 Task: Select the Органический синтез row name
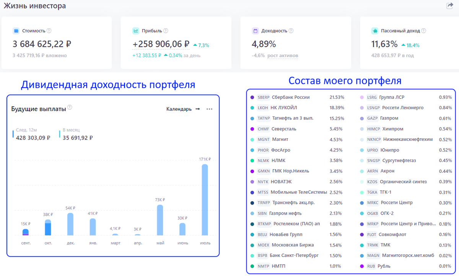403,182
